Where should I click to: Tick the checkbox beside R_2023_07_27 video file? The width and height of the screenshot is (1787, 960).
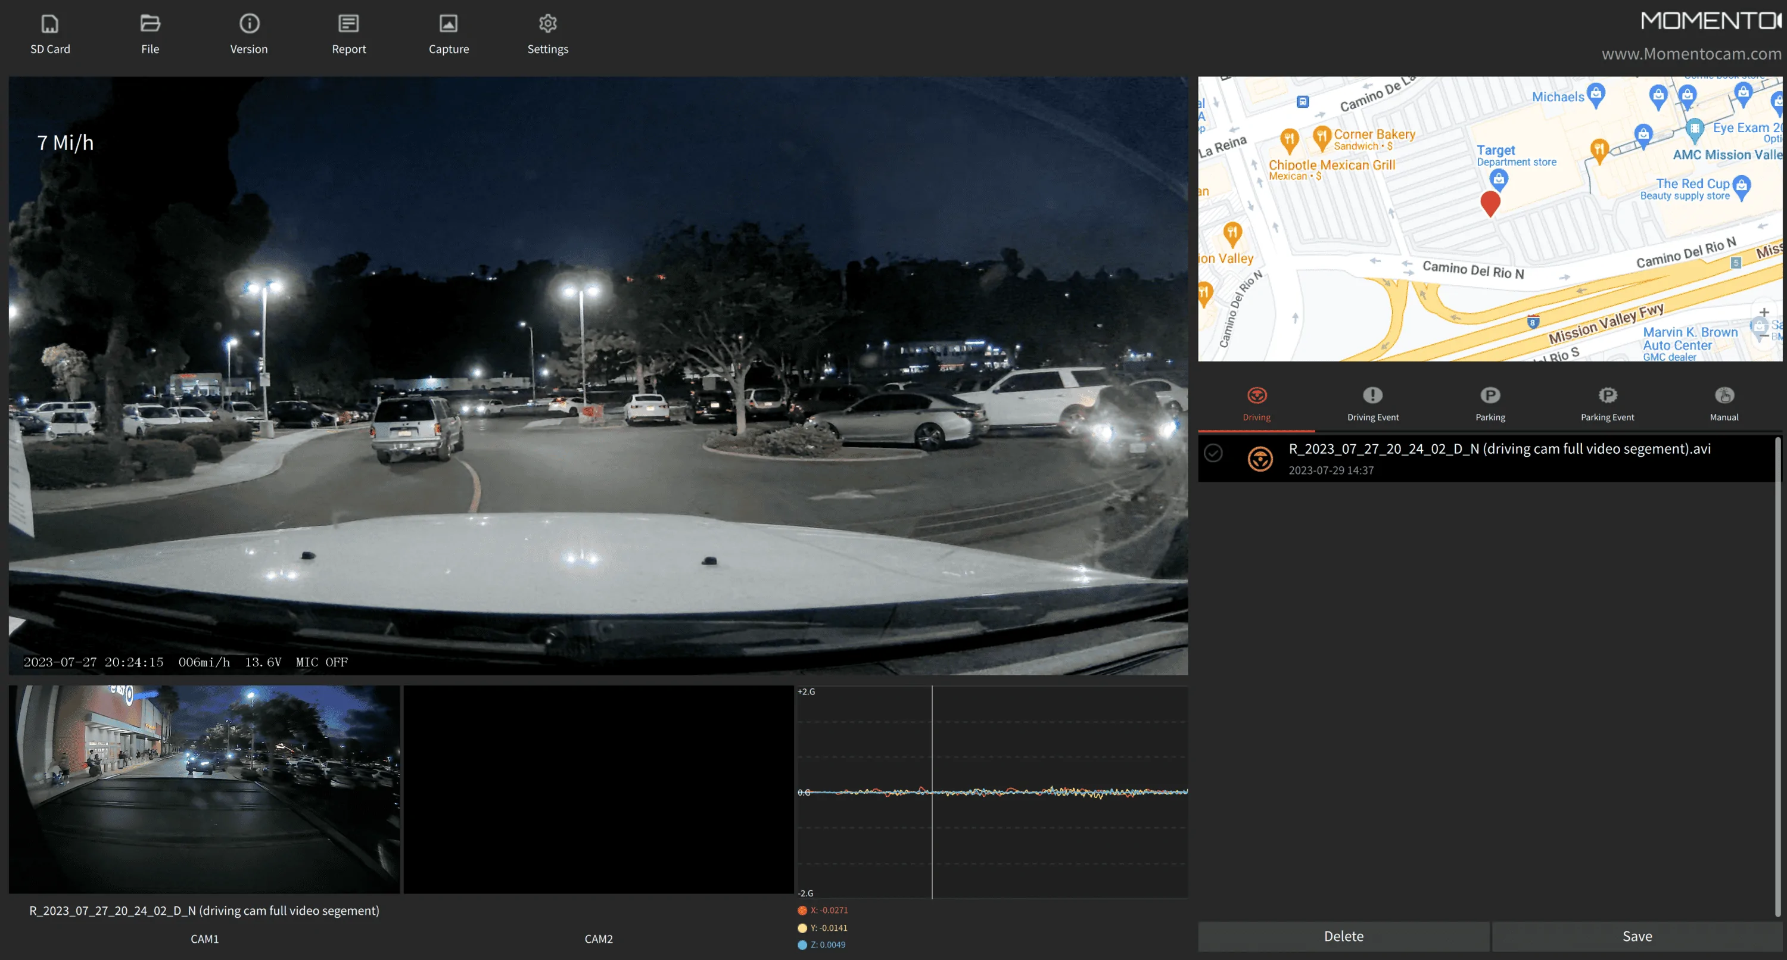1213,453
